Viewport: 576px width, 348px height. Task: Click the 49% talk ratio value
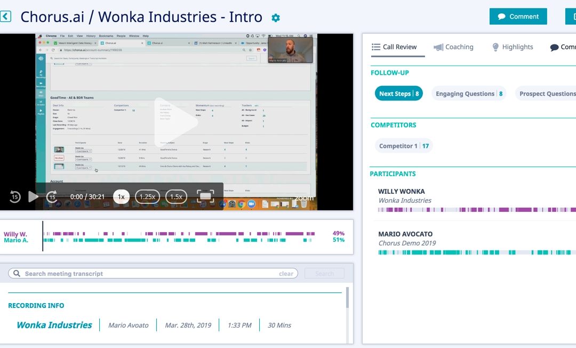338,233
